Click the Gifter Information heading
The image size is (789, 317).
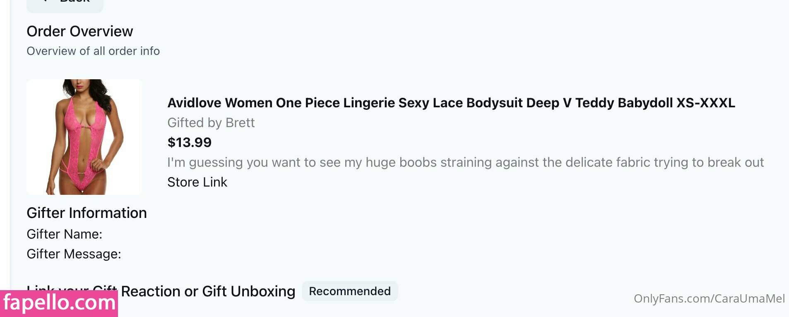87,213
